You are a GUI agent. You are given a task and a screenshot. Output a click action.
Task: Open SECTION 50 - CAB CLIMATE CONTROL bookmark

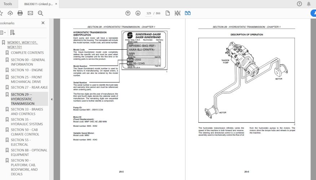tap(25, 132)
